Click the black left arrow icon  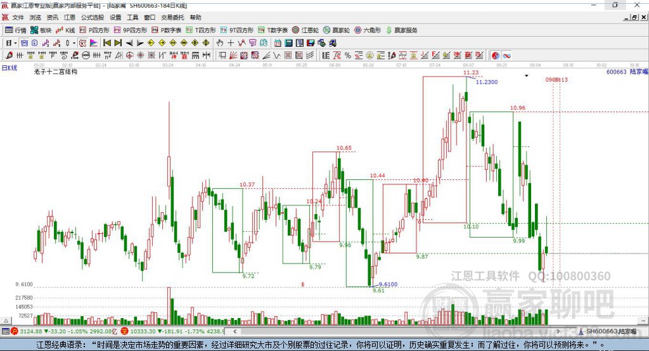(x=129, y=43)
